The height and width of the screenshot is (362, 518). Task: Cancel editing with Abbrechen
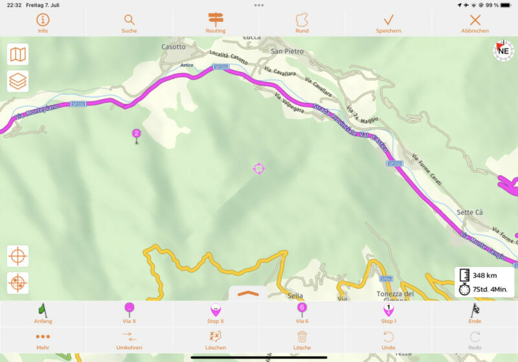[475, 23]
